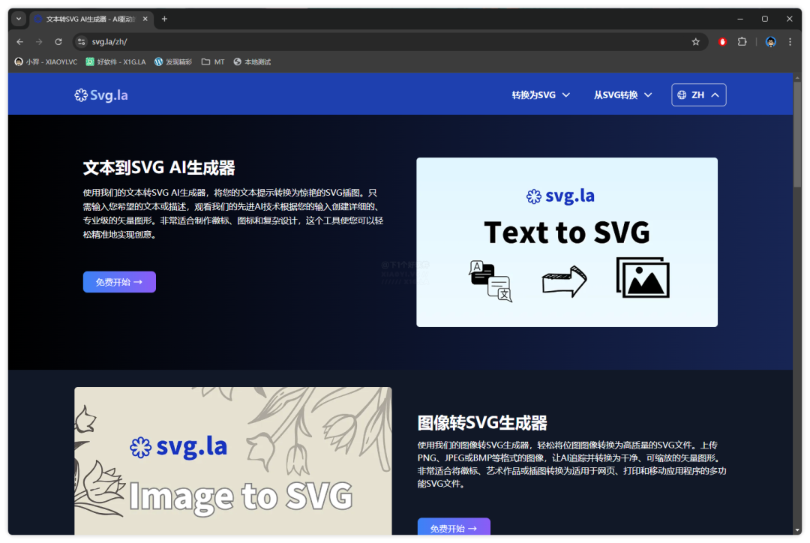Bookmark this page with the star icon
The width and height of the screenshot is (810, 543).
pyautogui.click(x=696, y=42)
